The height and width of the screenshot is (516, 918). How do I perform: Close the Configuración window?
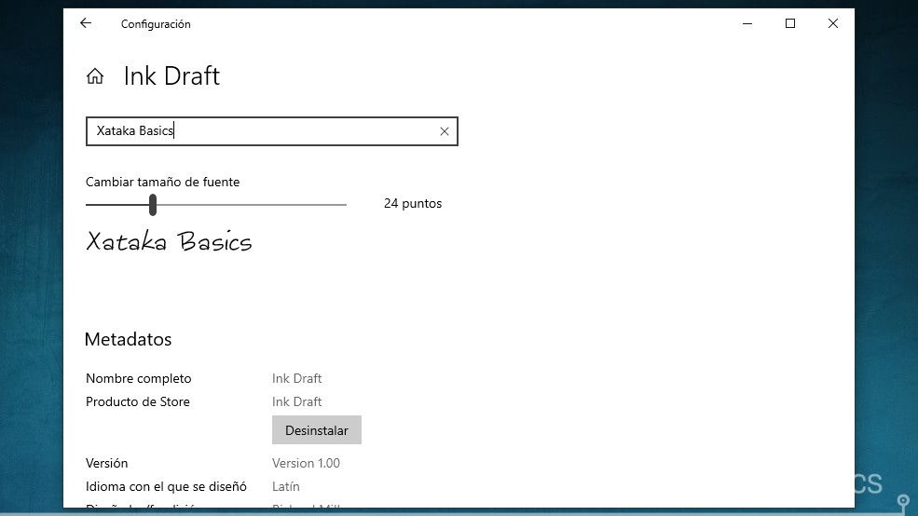[832, 23]
